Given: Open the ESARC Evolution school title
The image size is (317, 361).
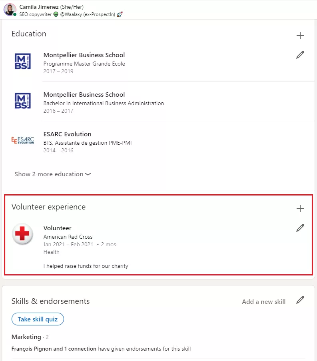Looking at the screenshot, I should click(x=67, y=134).
